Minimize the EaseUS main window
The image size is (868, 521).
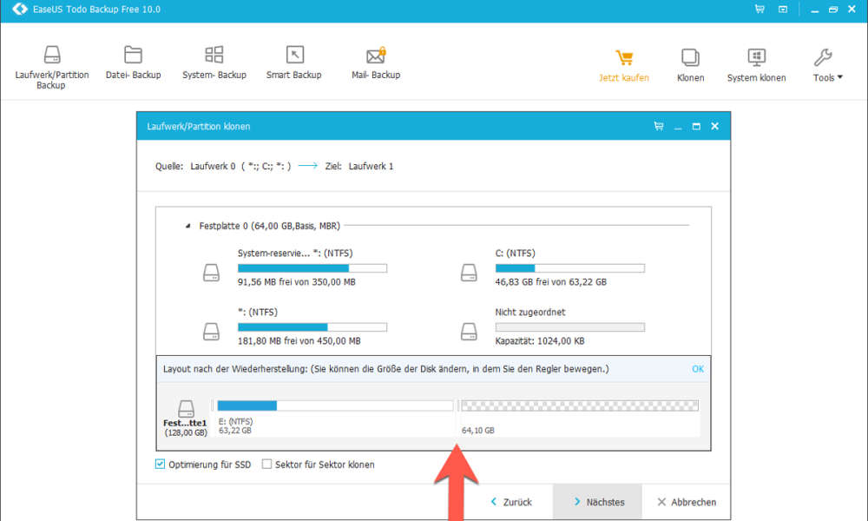point(815,10)
